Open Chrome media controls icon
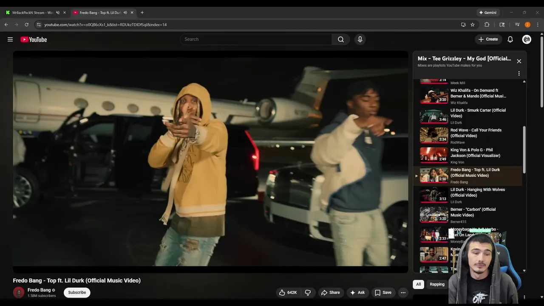The height and width of the screenshot is (306, 544). [517, 25]
